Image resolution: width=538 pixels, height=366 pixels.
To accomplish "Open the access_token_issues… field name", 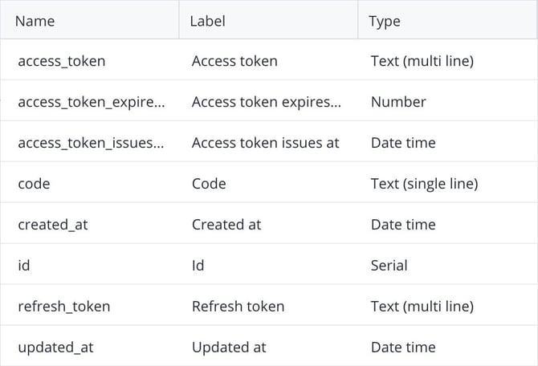I will click(x=91, y=143).
